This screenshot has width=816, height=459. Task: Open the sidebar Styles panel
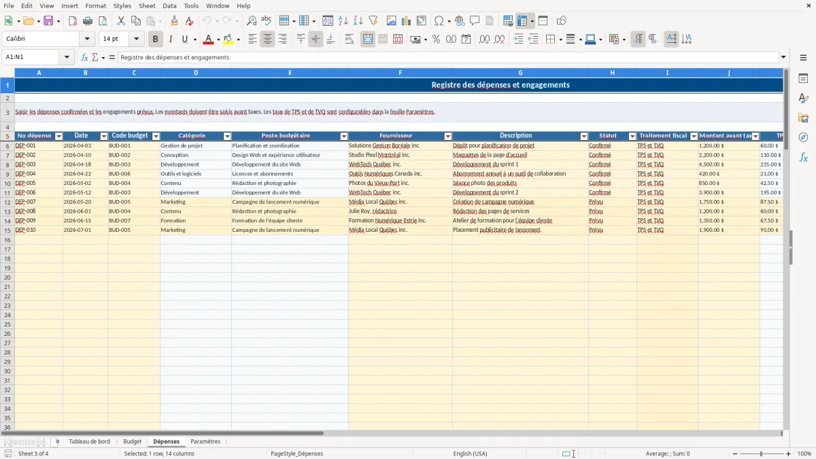(x=803, y=99)
